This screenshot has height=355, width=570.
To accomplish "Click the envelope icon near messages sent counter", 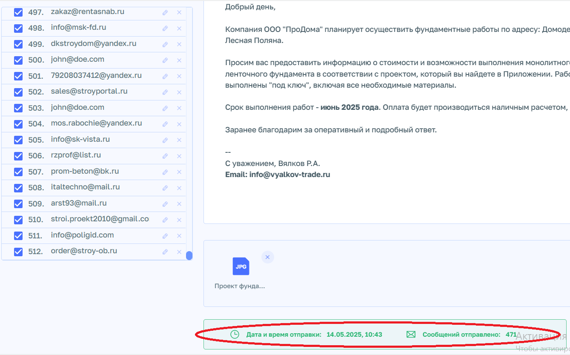I will pyautogui.click(x=410, y=334).
